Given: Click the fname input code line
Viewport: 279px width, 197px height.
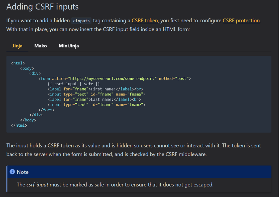Looking at the screenshot, I should pyautogui.click(x=96, y=94).
